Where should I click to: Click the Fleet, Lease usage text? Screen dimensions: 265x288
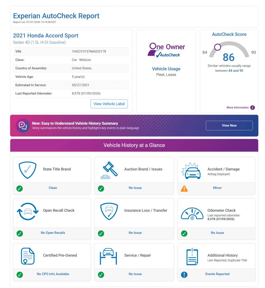point(166,75)
